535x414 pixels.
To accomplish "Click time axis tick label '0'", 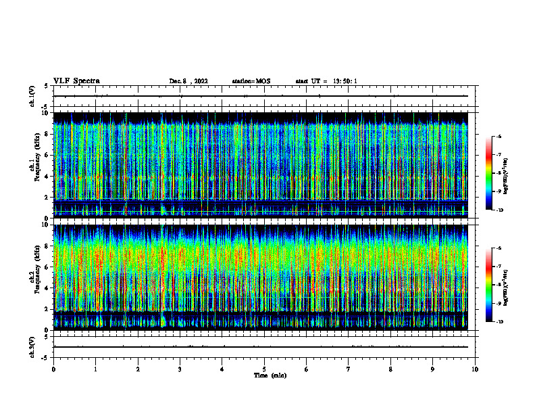I will click(53, 369).
